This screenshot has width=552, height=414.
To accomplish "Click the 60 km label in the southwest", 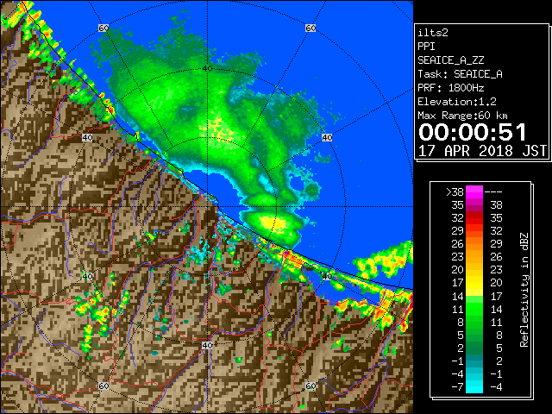I will (x=103, y=386).
